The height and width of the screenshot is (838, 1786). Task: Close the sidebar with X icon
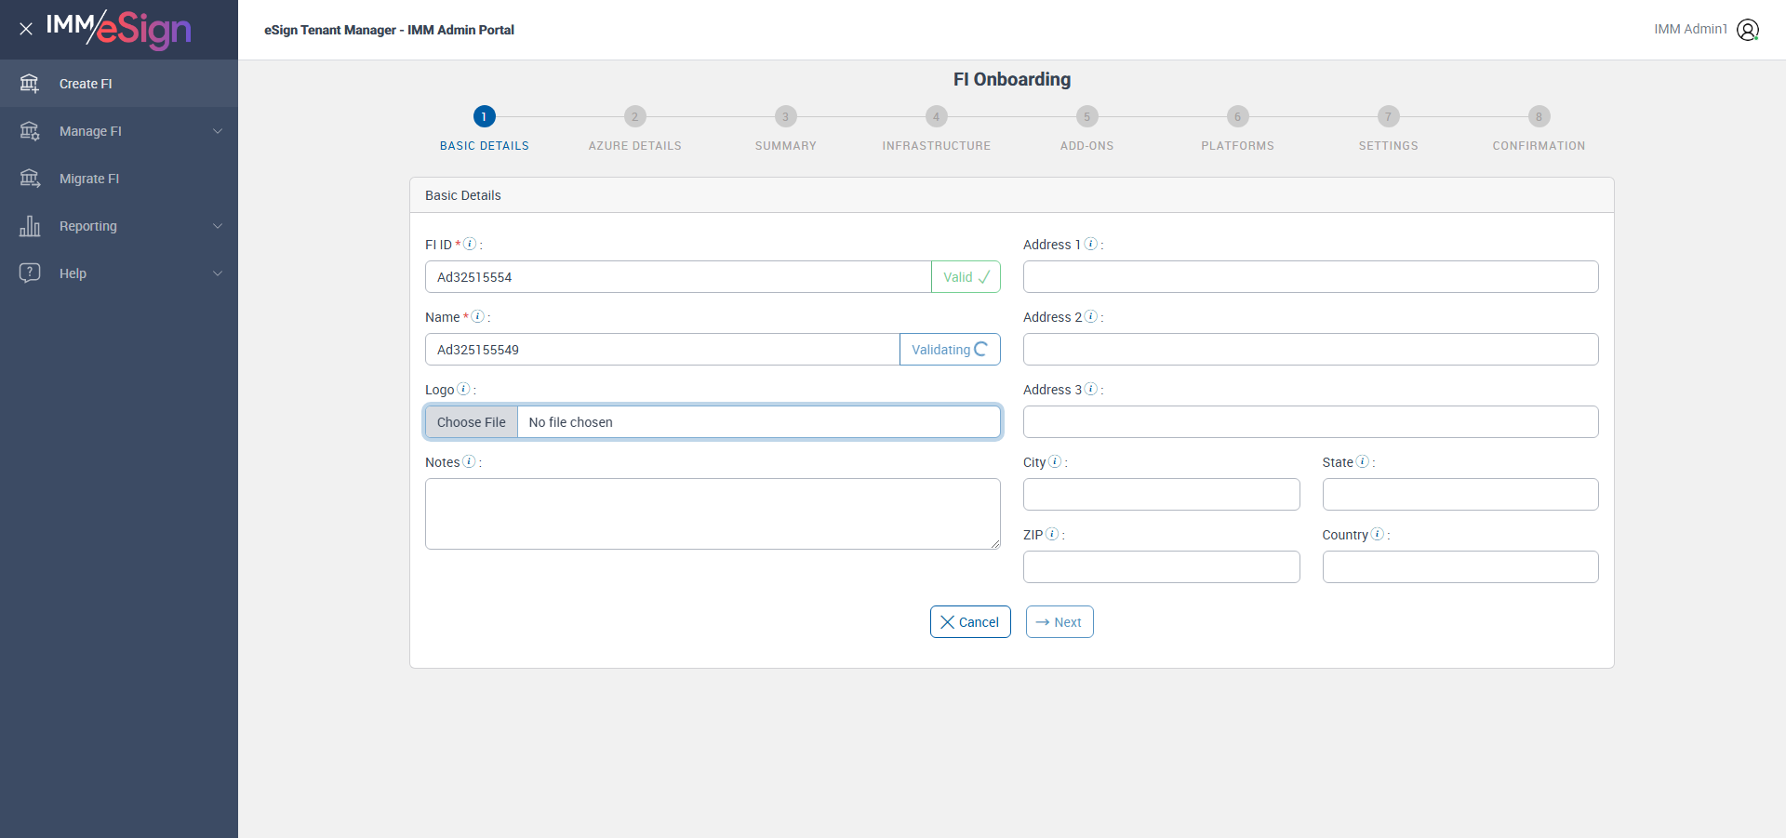pos(26,29)
